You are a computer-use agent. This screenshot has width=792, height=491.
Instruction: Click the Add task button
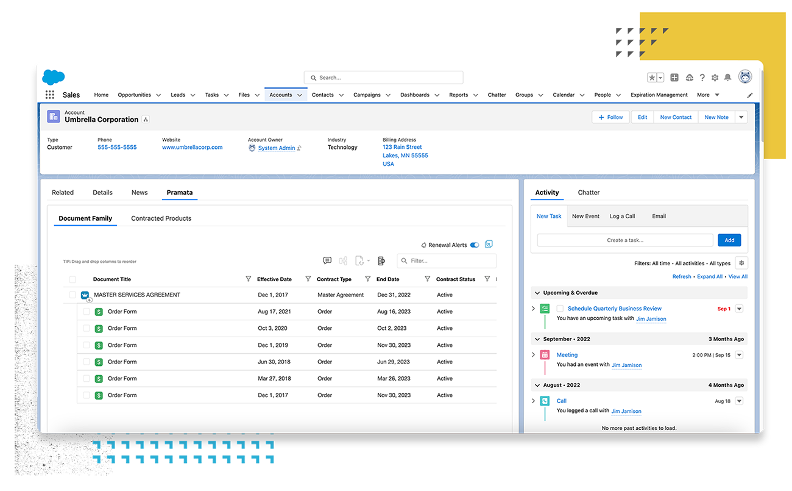[730, 240]
